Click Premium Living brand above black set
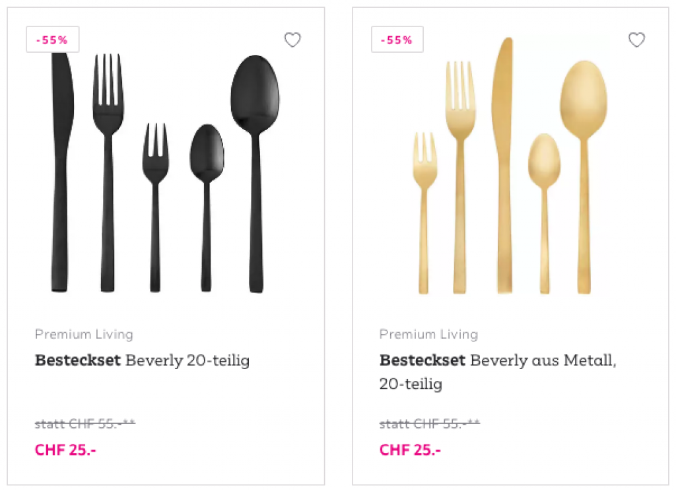The image size is (676, 490). (x=84, y=334)
